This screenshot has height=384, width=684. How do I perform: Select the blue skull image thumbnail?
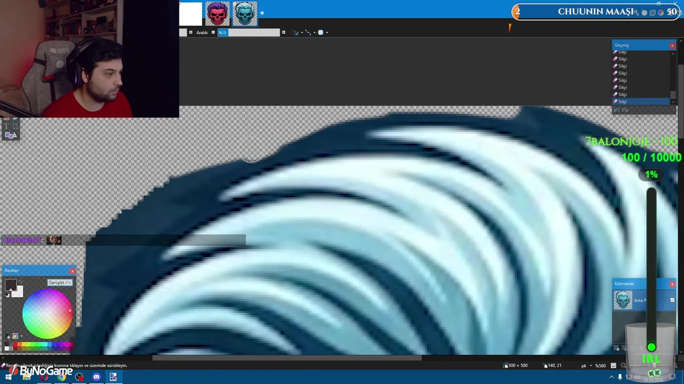coord(245,13)
